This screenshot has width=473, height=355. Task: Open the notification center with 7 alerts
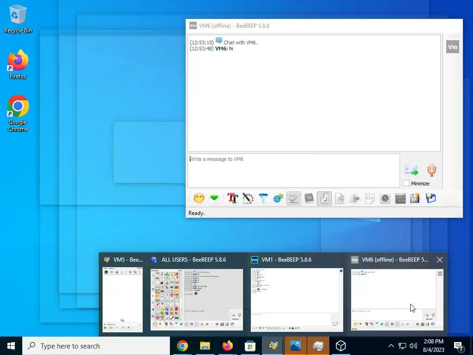(459, 346)
